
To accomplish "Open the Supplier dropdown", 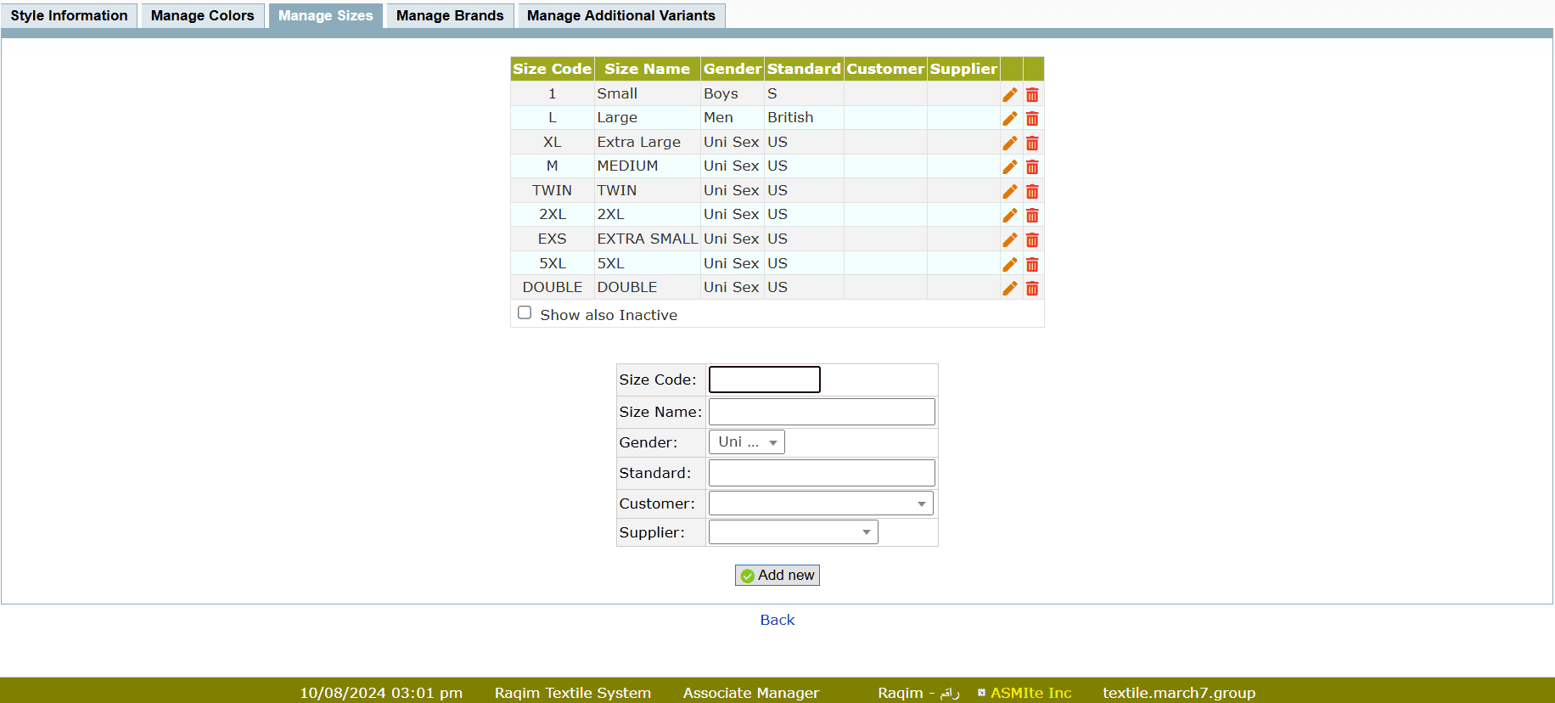I will (x=793, y=532).
